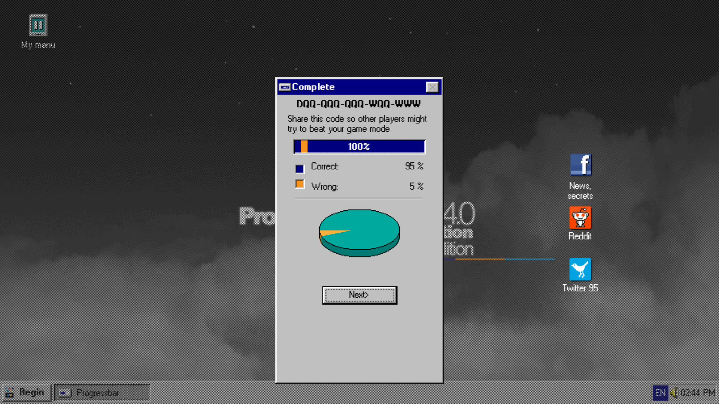The width and height of the screenshot is (719, 404).
Task: Click the EN language indicator
Action: 660,393
